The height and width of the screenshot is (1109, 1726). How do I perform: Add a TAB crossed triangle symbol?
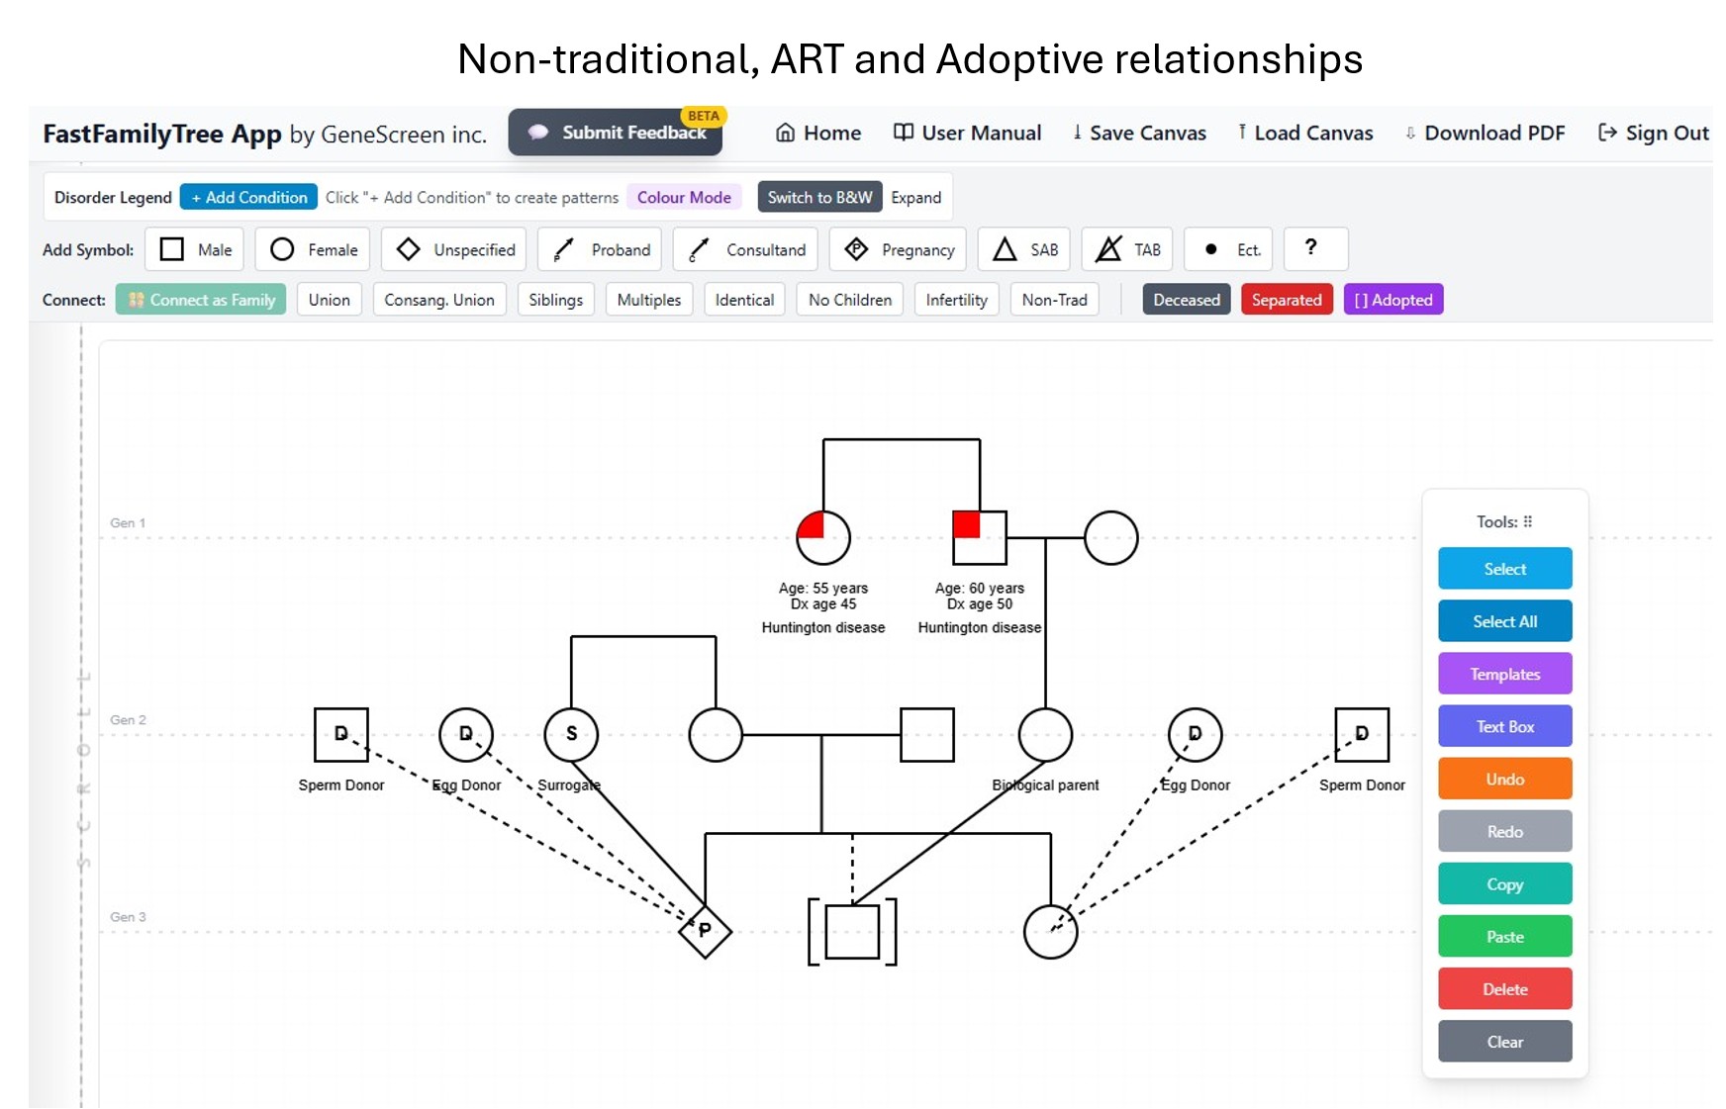1127,249
